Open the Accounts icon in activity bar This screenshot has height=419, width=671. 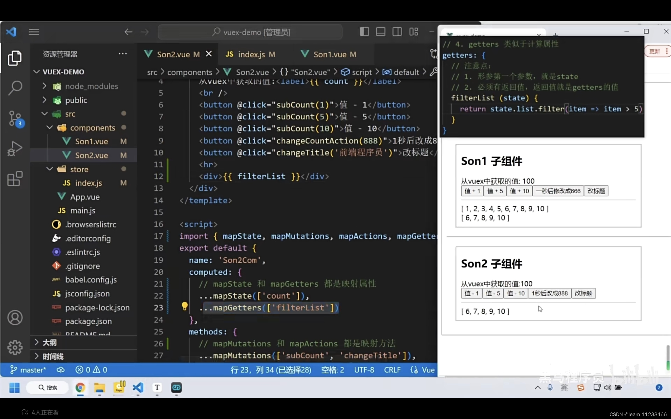point(15,318)
